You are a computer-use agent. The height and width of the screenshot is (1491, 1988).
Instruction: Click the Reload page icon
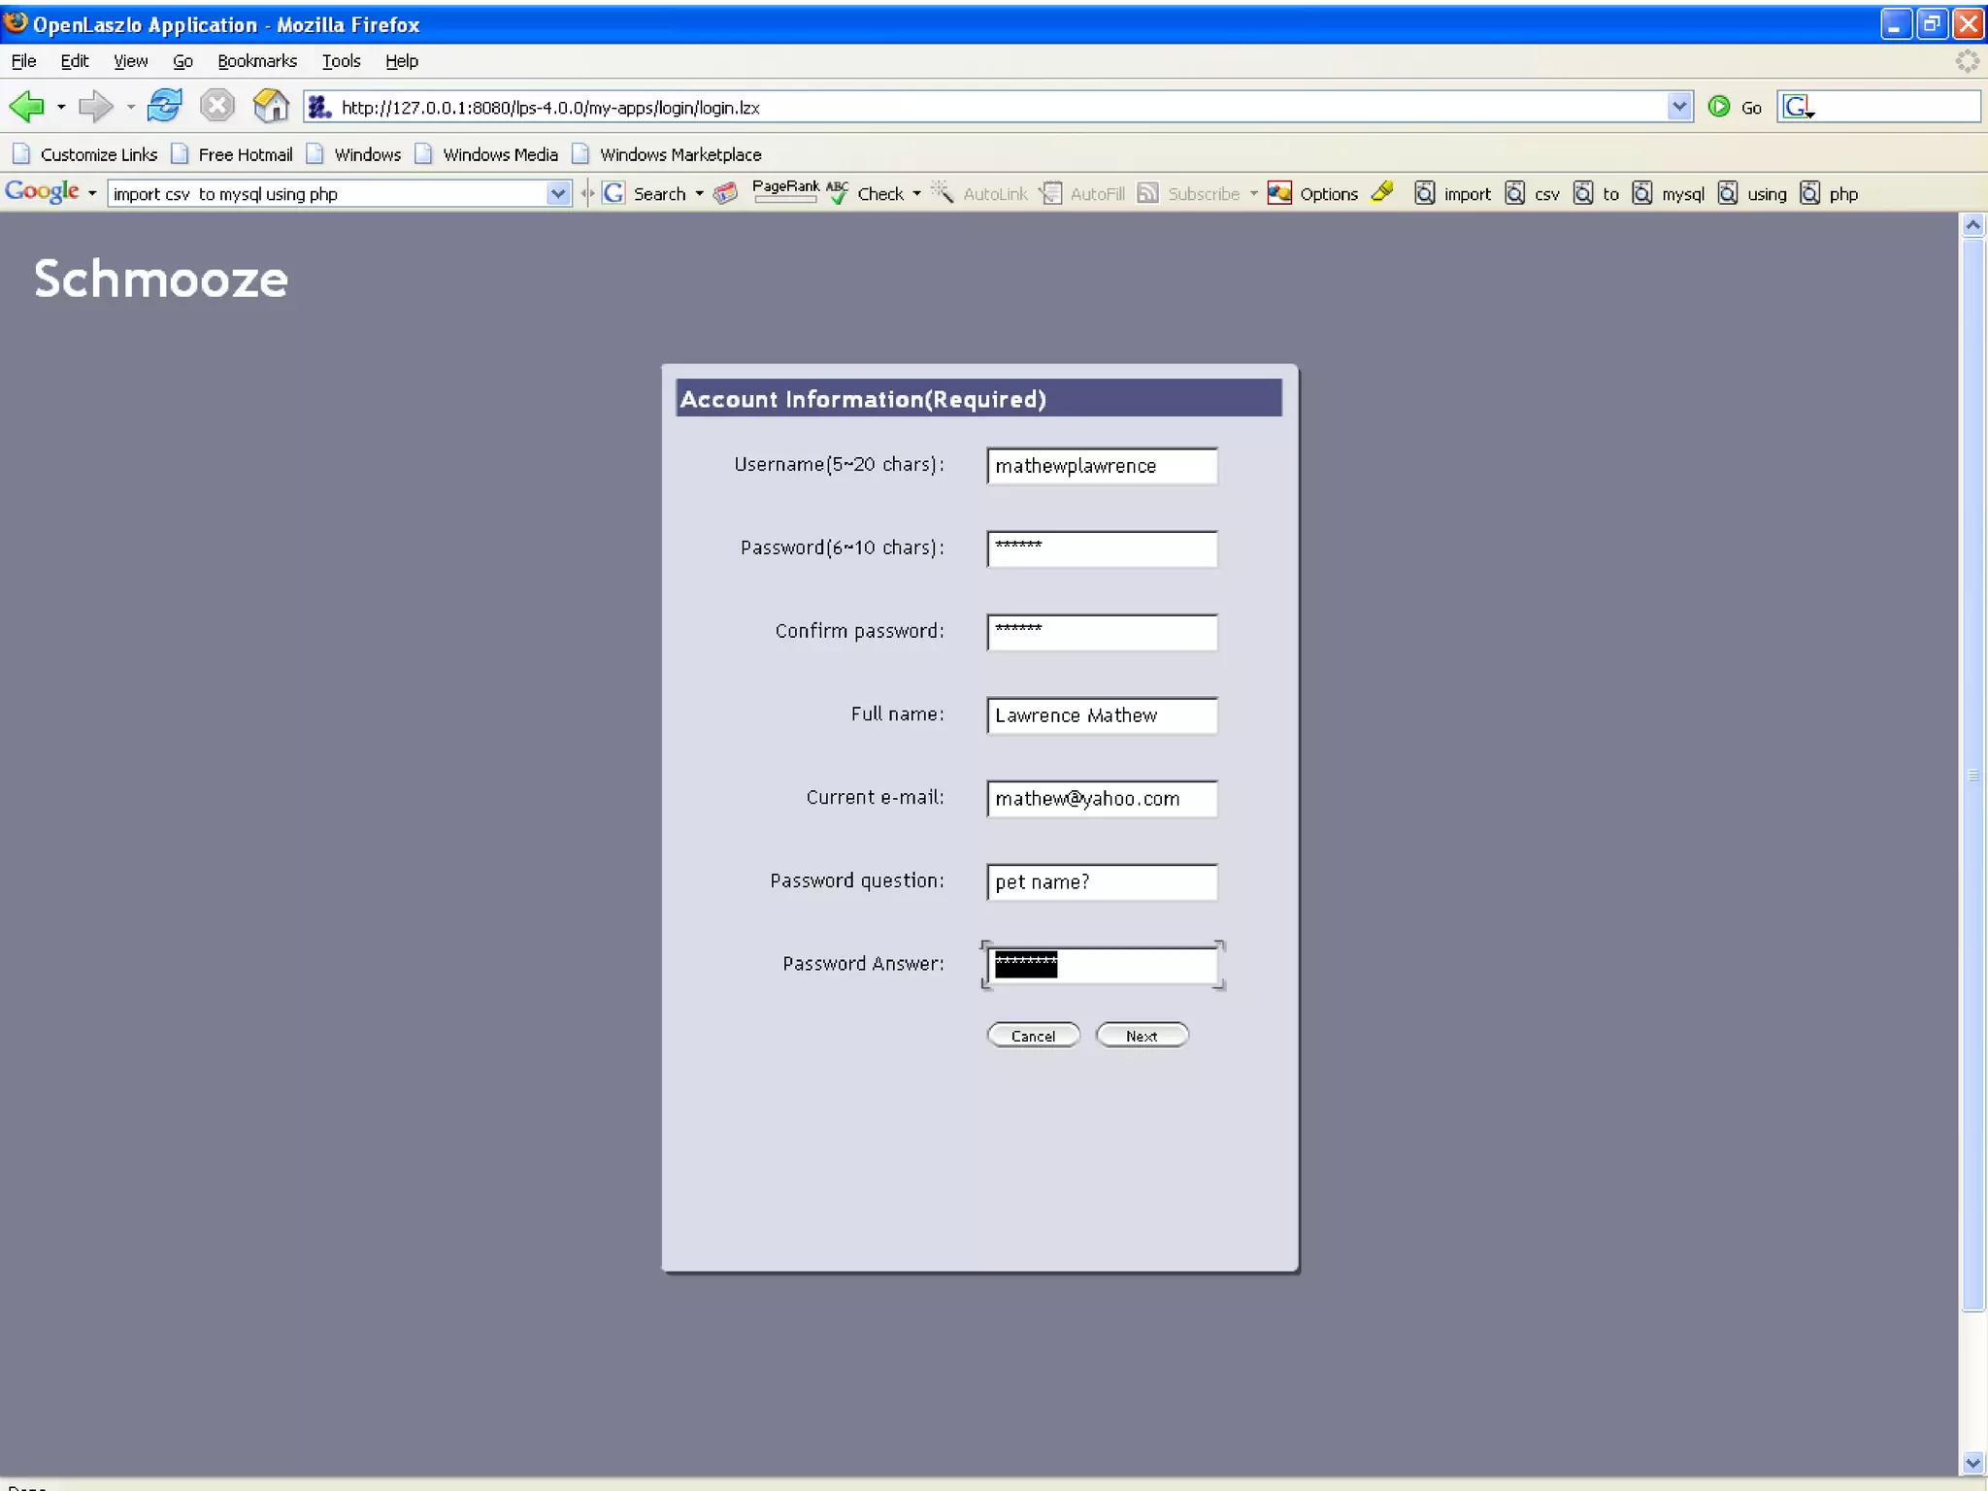click(164, 106)
